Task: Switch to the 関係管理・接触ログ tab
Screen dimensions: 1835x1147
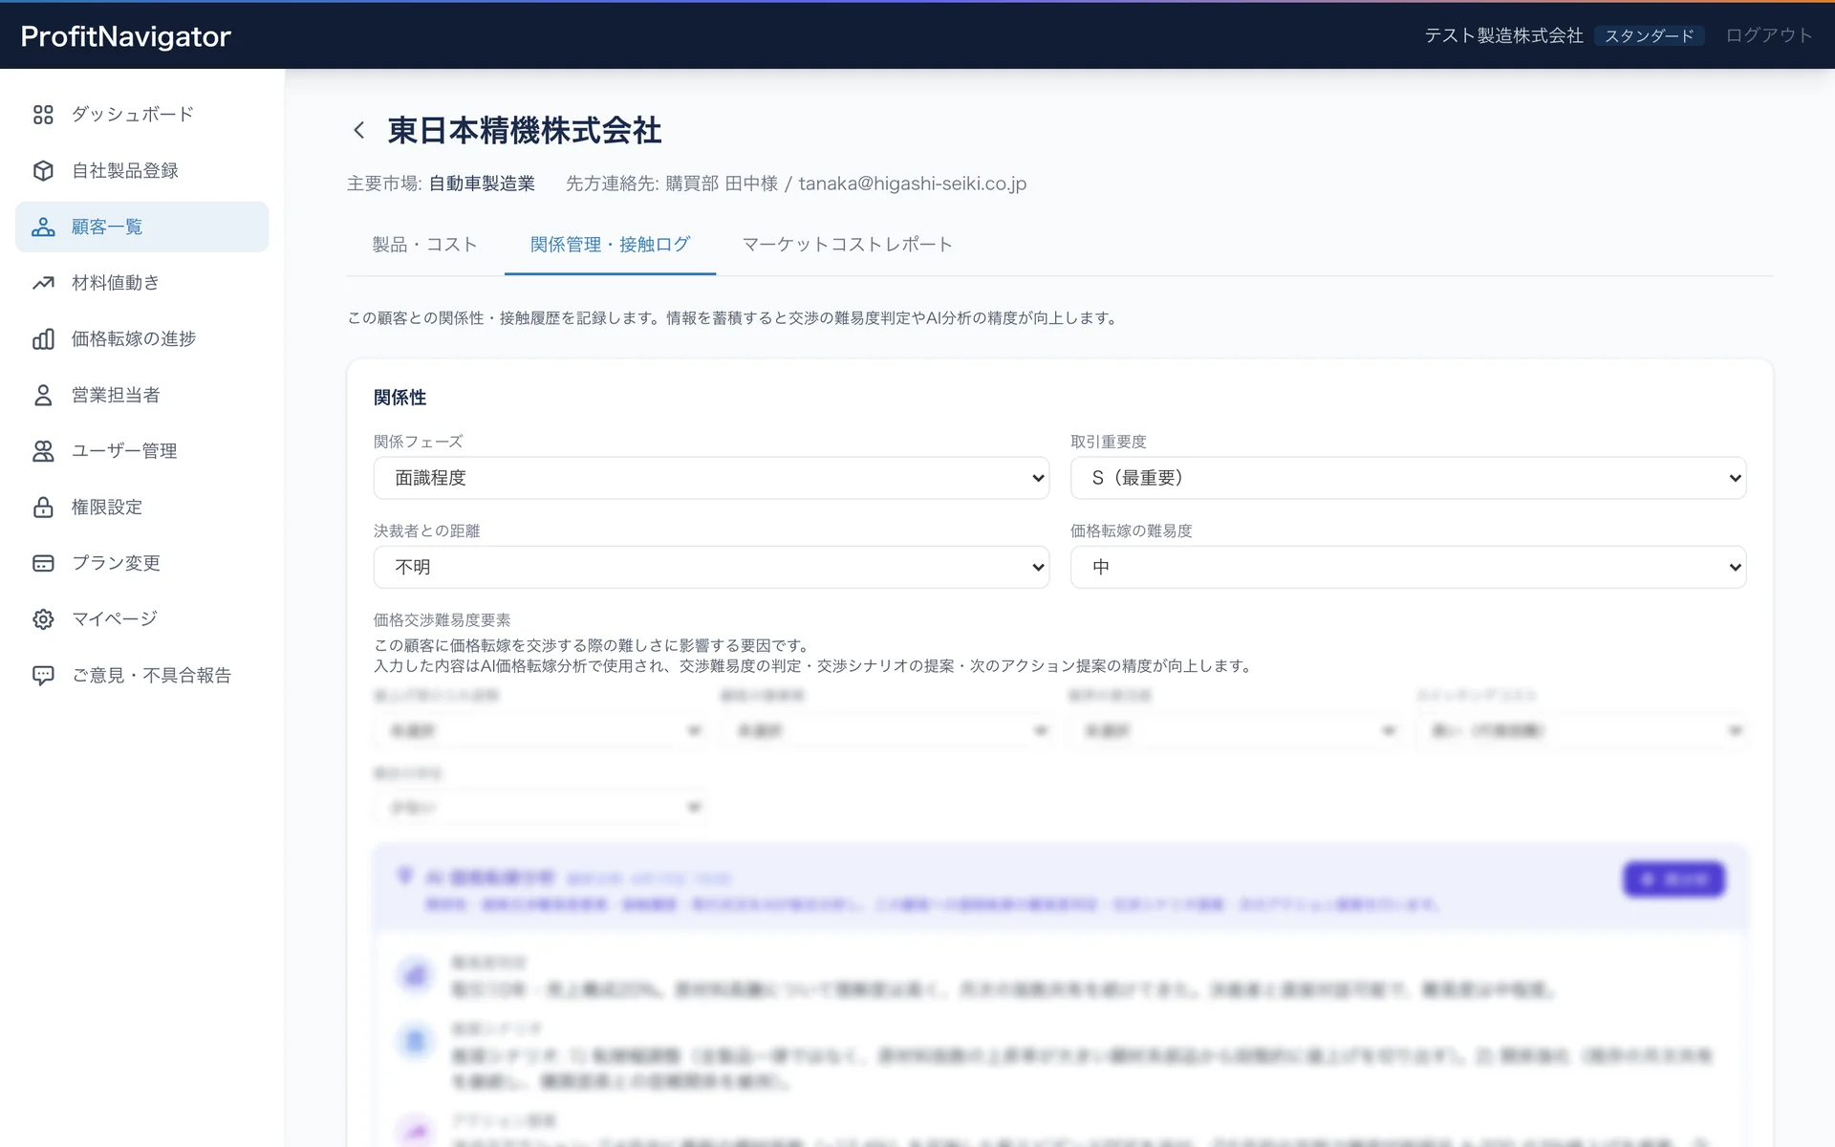Action: (610, 245)
